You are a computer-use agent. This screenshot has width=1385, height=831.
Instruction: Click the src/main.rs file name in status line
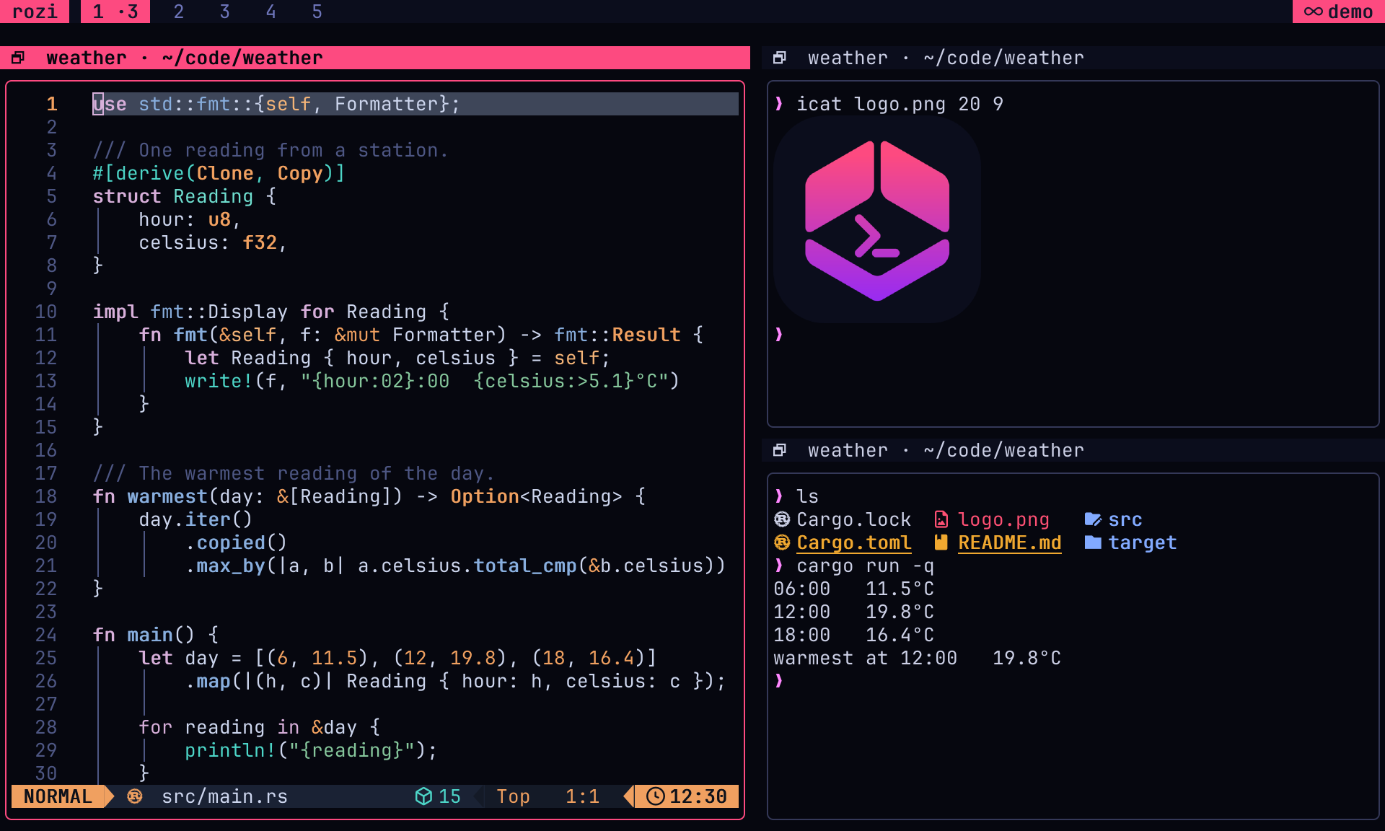(x=225, y=796)
